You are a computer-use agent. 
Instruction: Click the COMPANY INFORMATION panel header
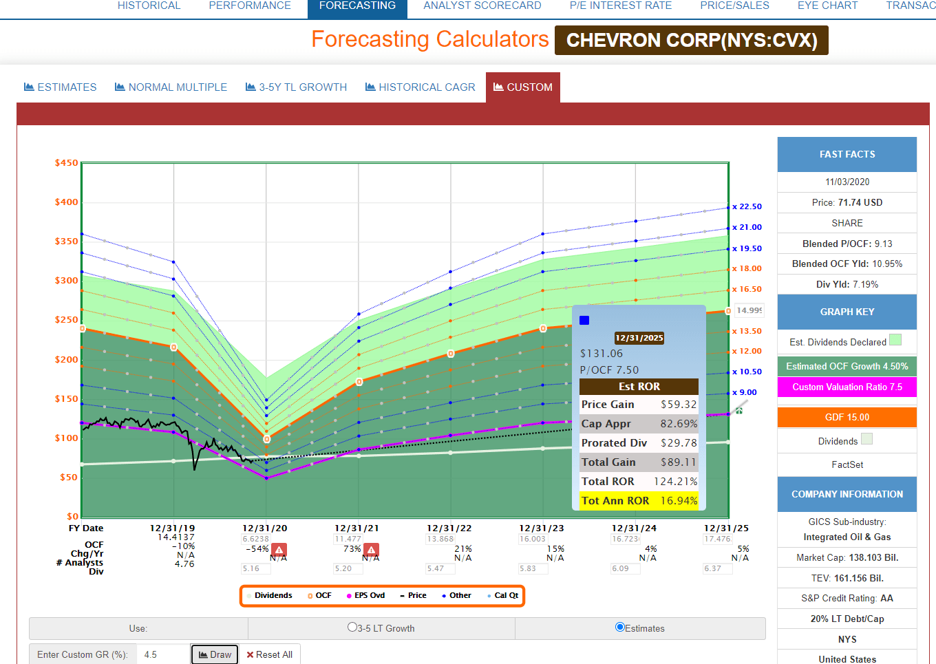[847, 494]
